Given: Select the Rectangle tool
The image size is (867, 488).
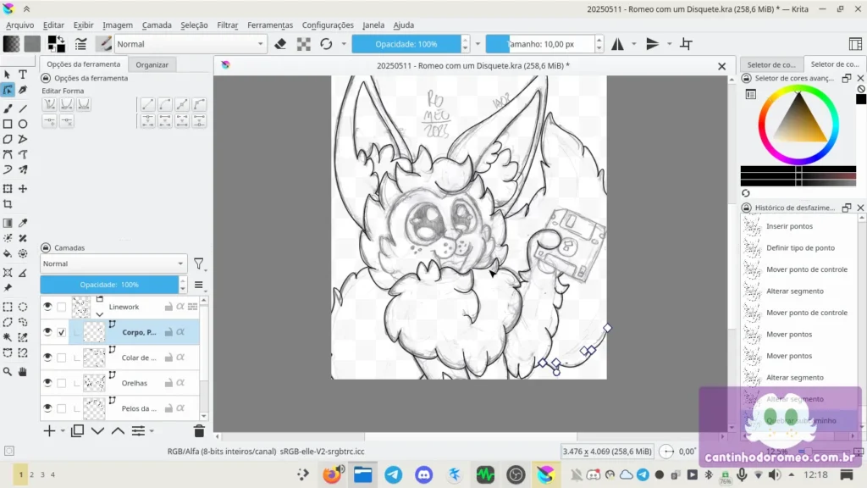Looking at the screenshot, I should tap(8, 124).
